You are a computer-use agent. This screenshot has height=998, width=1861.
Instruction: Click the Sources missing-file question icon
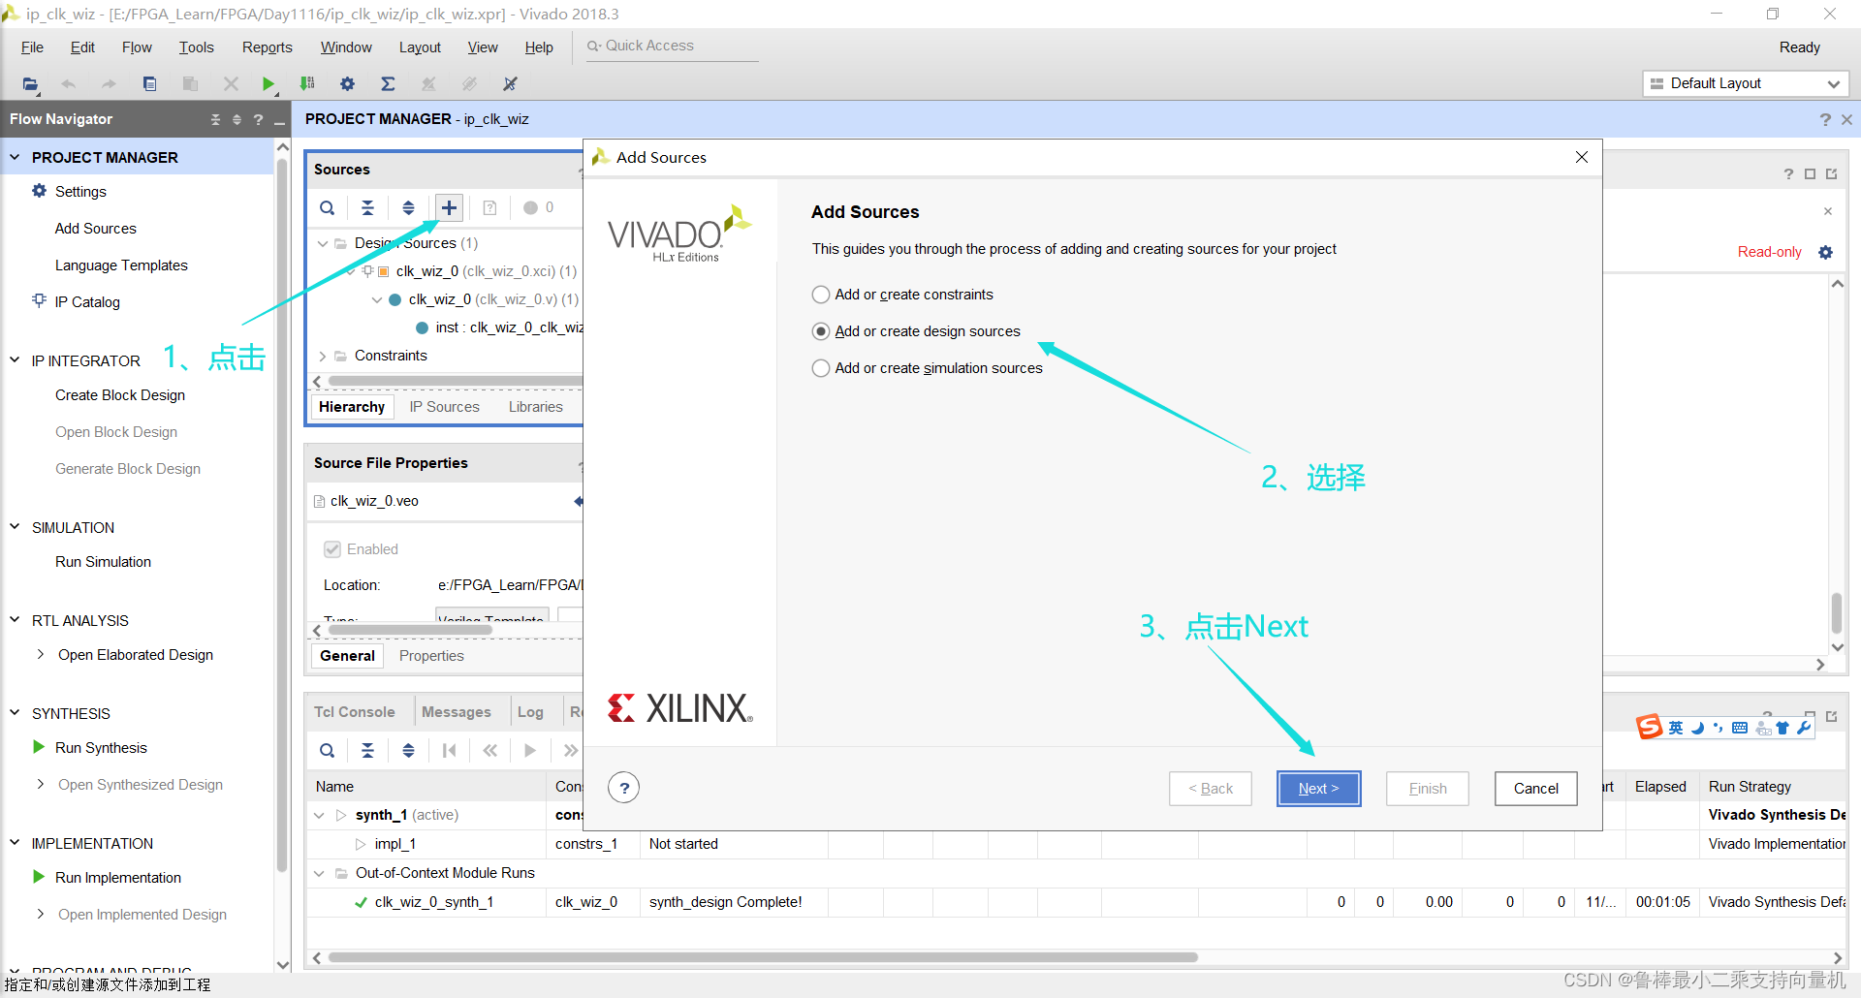click(x=490, y=207)
